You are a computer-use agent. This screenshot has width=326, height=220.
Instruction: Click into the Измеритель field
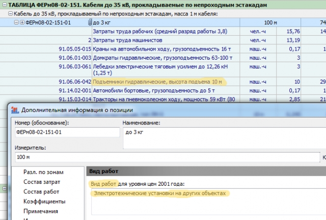[168, 157]
